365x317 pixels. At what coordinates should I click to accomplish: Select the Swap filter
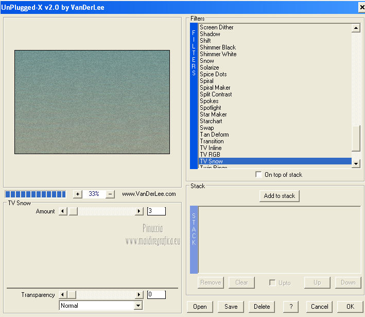(x=275, y=128)
